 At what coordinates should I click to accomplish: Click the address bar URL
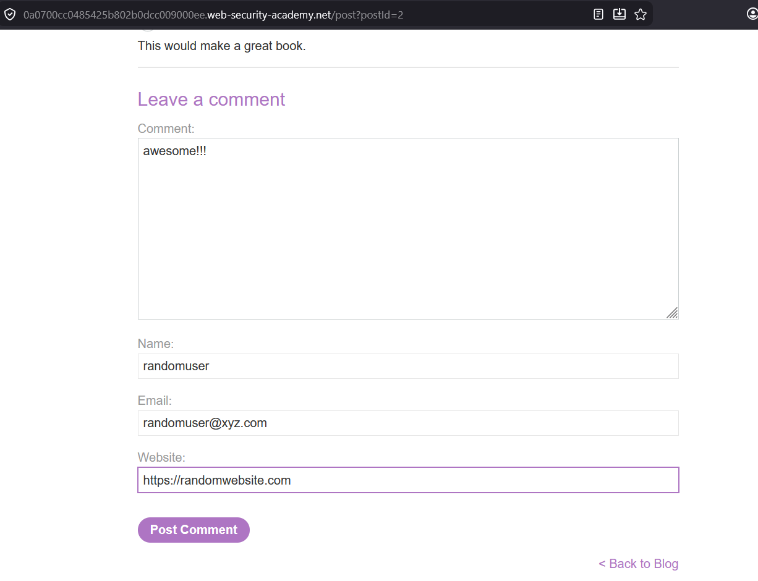213,15
